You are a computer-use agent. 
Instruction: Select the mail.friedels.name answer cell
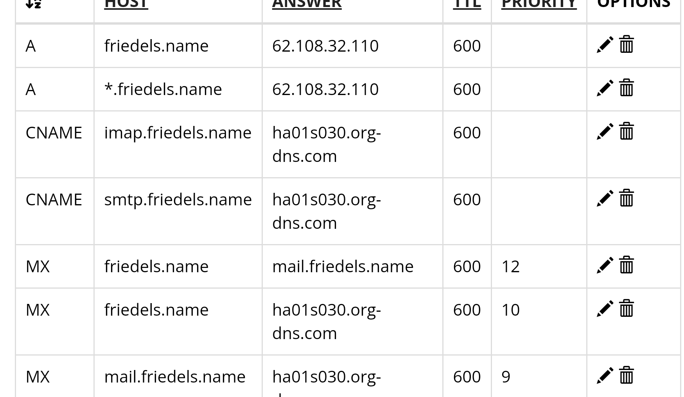tap(352, 267)
